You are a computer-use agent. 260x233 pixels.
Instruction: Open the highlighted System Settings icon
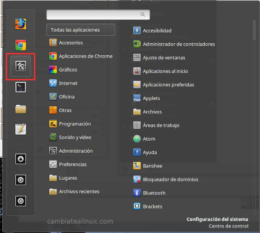[20, 66]
